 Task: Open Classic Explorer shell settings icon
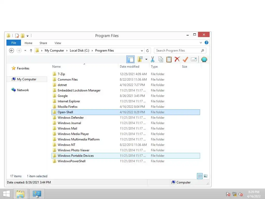pyautogui.click(x=204, y=59)
